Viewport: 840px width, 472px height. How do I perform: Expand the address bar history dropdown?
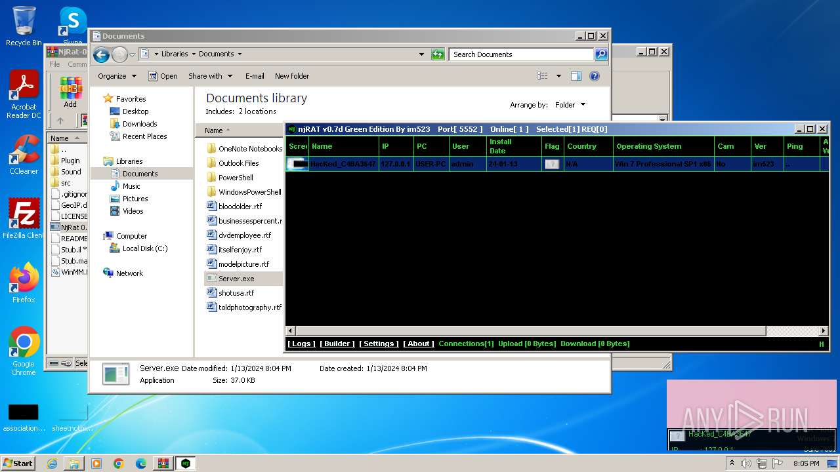(421, 54)
